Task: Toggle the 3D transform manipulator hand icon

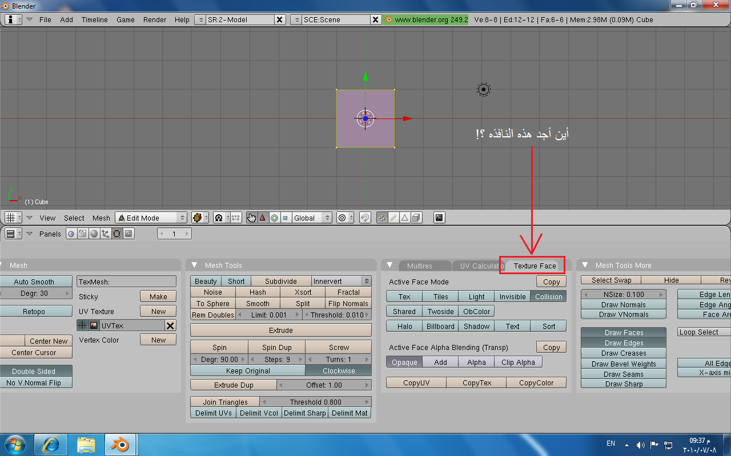Action: tap(252, 218)
